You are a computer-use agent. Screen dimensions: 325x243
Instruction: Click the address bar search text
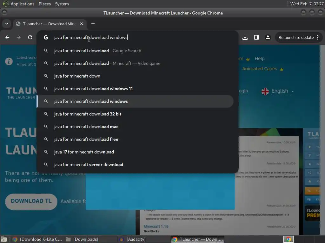pyautogui.click(x=91, y=37)
